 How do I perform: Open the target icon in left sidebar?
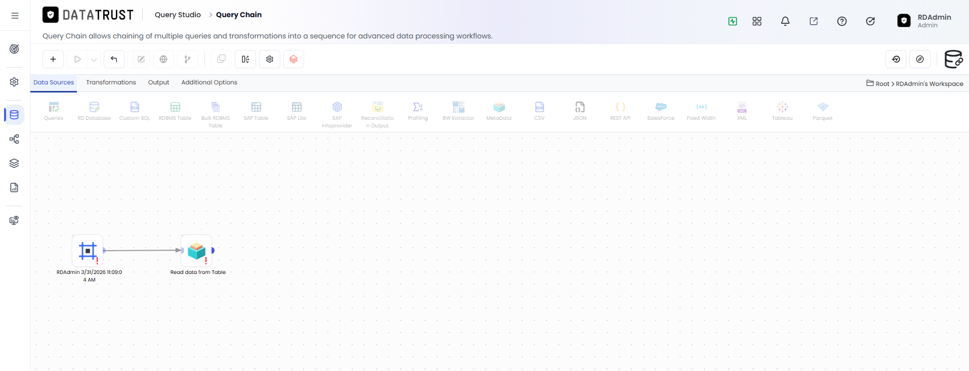(x=15, y=49)
